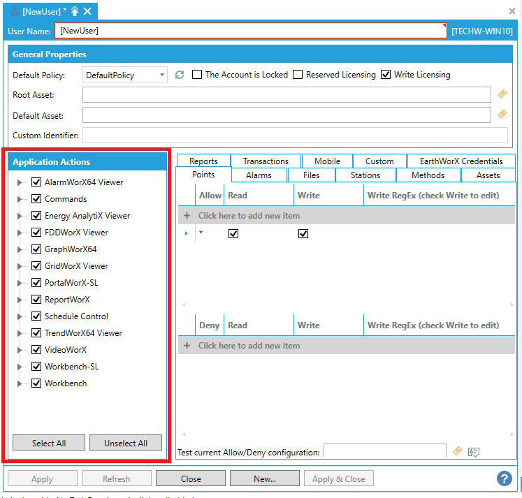Click the Custom Identifier input field
This screenshot has width=522, height=498.
[x=295, y=136]
